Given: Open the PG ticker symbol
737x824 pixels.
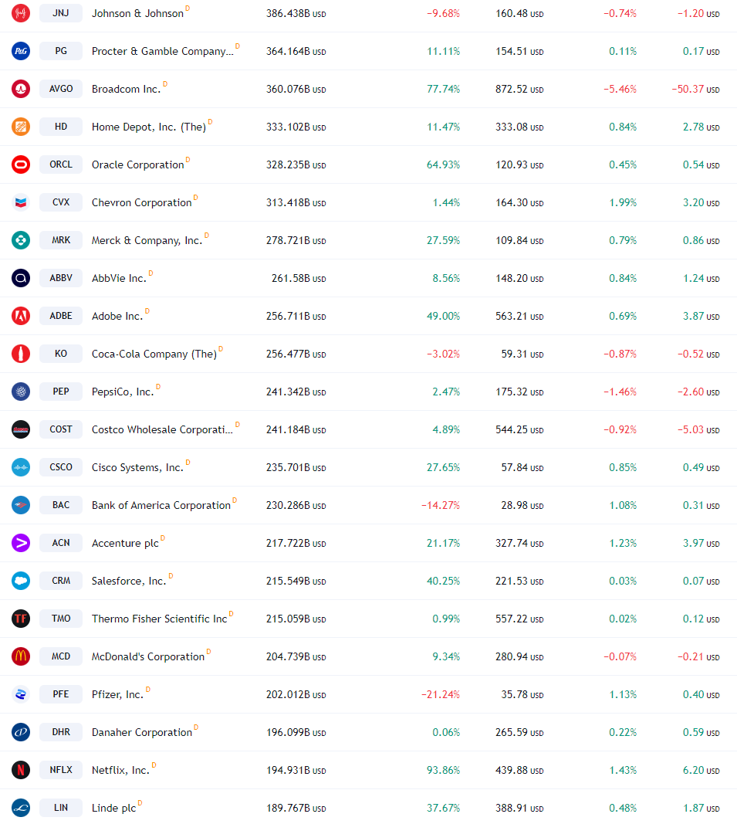Looking at the screenshot, I should coord(61,51).
